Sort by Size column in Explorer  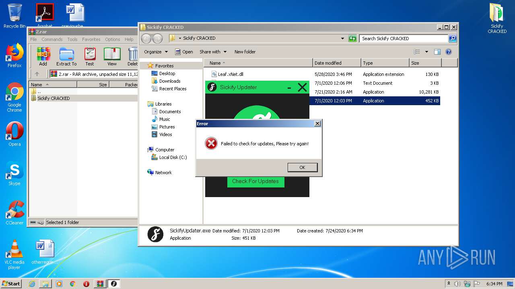click(x=425, y=63)
